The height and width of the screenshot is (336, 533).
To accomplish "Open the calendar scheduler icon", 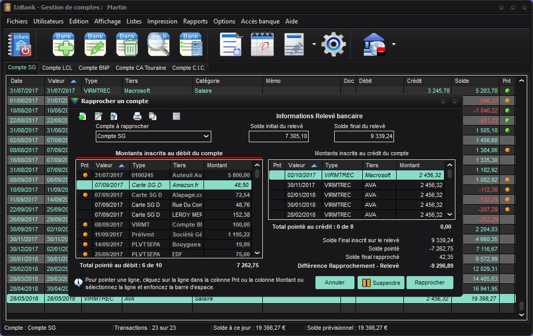I will pyautogui.click(x=262, y=44).
